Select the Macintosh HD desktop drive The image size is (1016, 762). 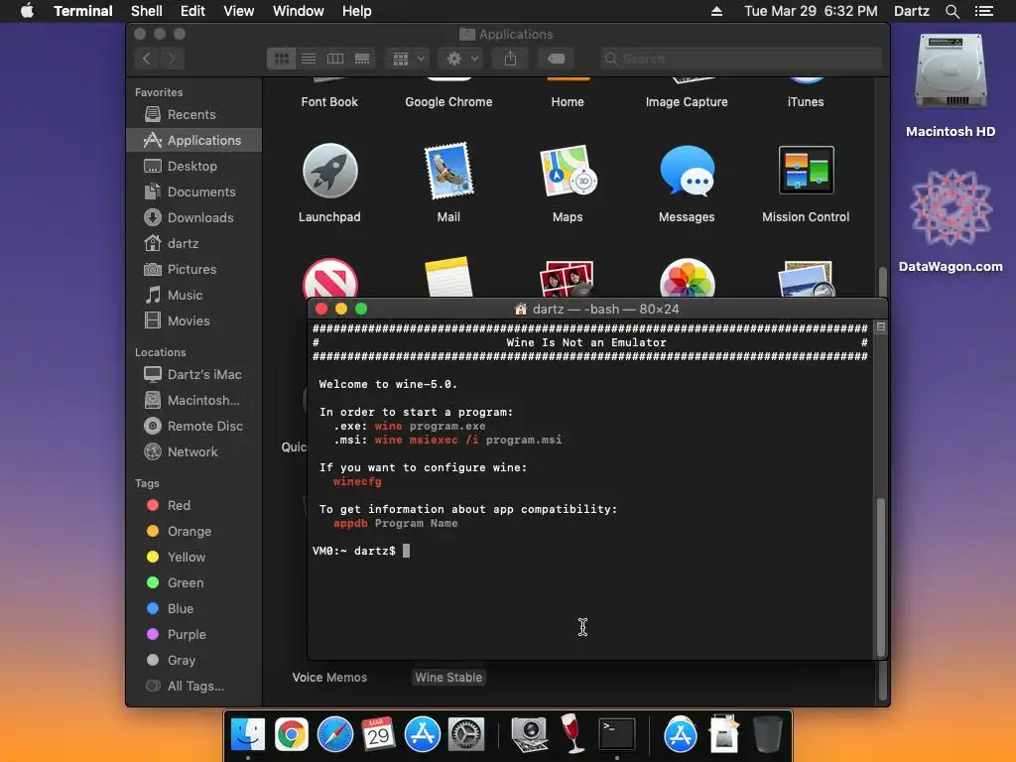[x=951, y=71]
